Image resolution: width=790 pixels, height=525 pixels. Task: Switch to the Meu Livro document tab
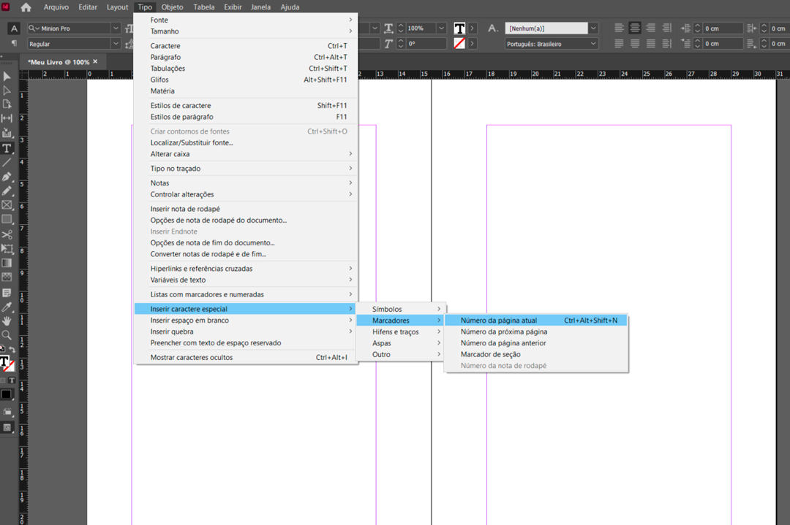57,62
